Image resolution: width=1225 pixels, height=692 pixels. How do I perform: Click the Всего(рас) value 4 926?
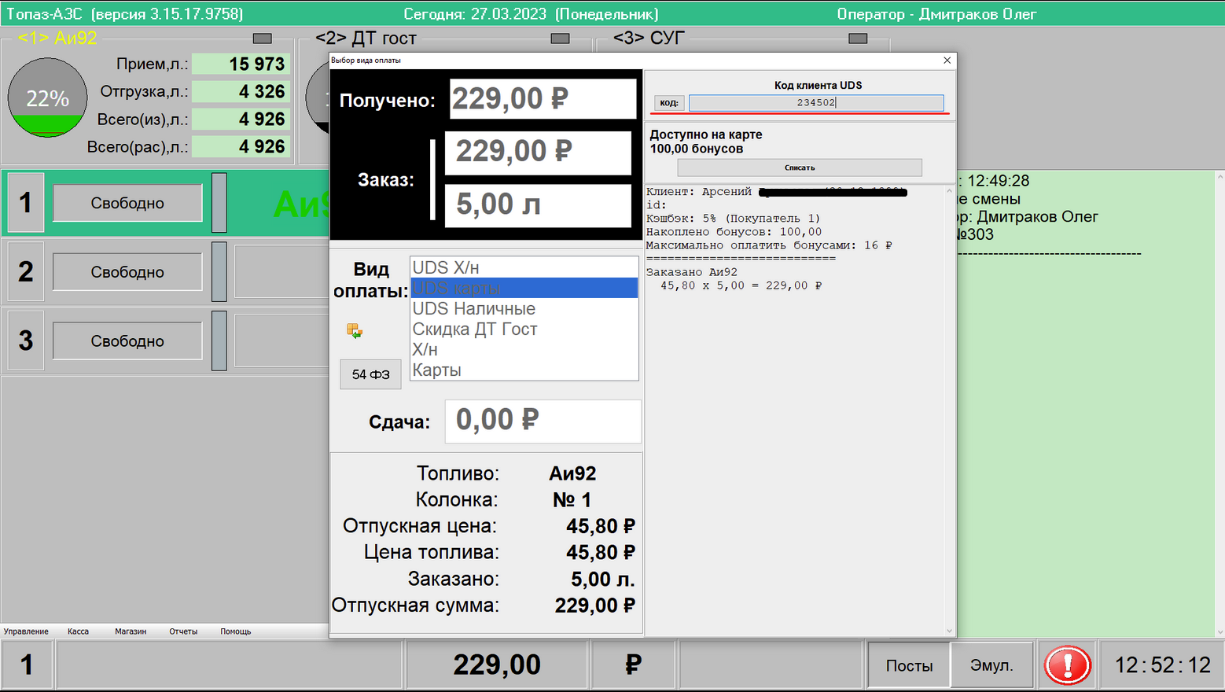click(241, 146)
